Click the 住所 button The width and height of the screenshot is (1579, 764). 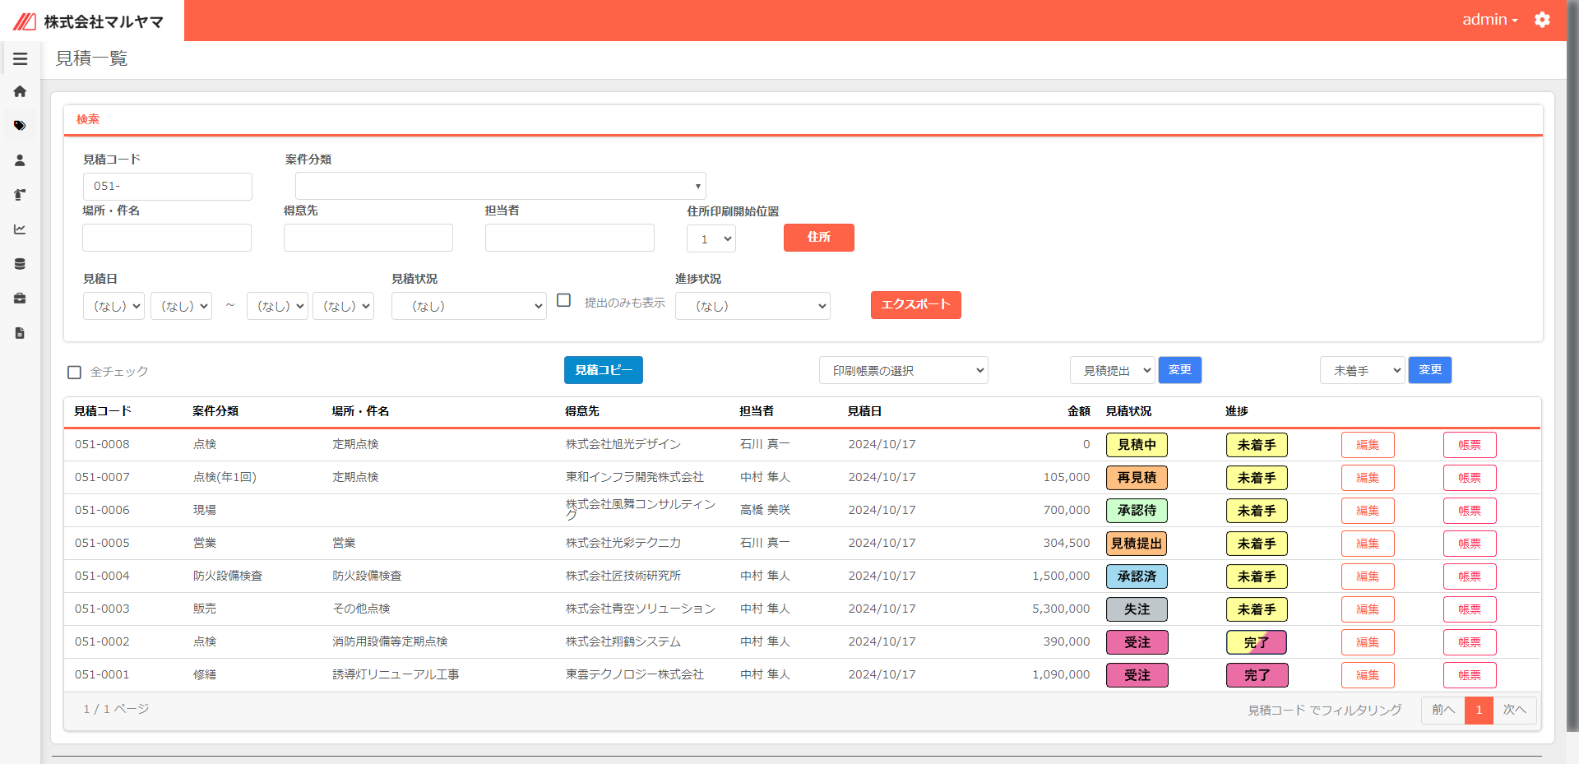point(819,238)
